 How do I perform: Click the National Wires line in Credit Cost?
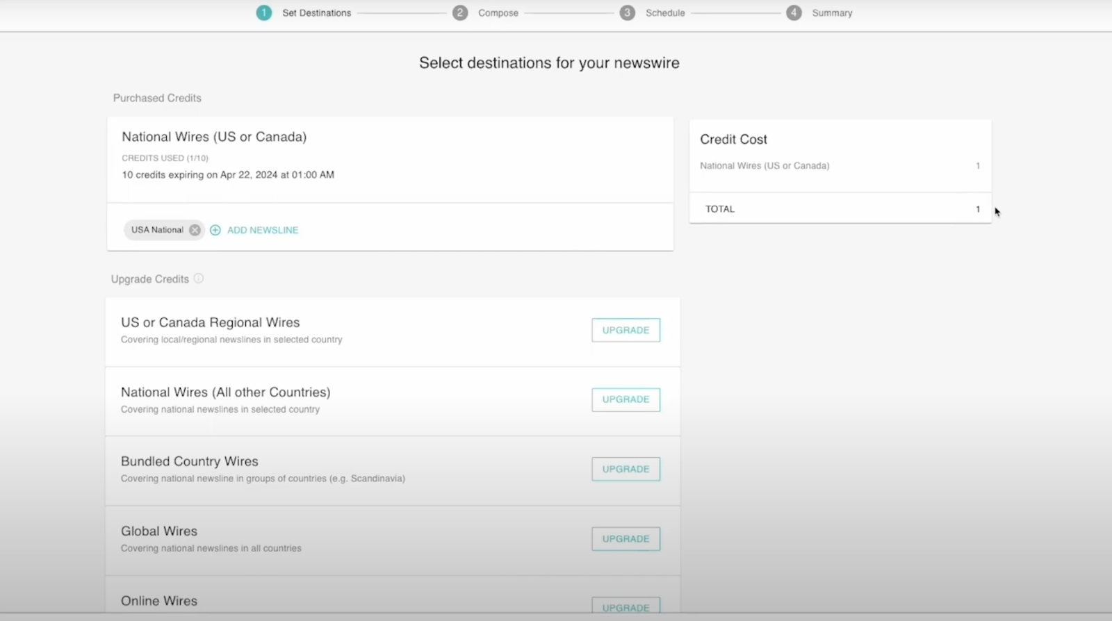pyautogui.click(x=840, y=166)
